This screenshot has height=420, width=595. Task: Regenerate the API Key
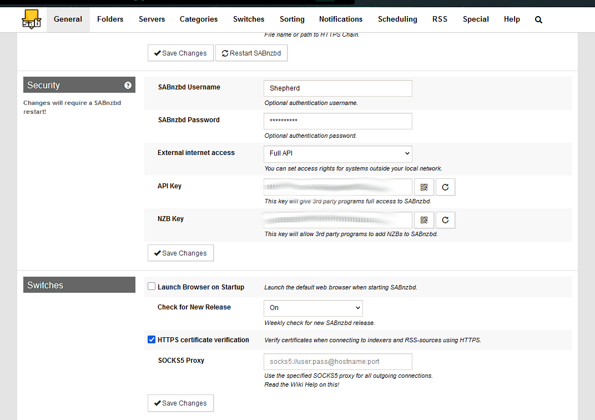[x=445, y=187]
